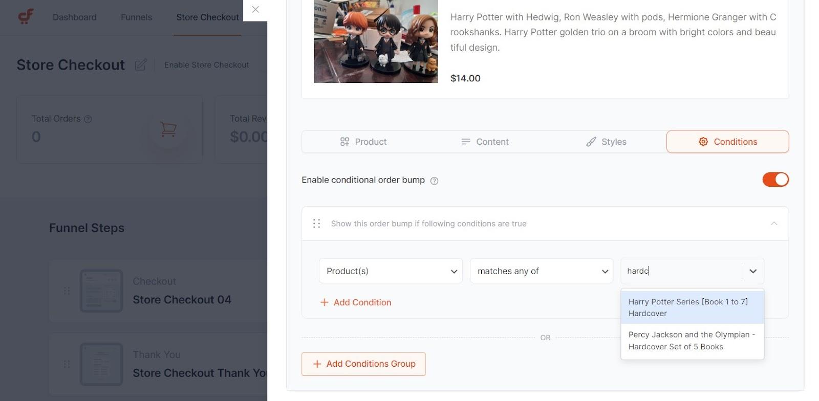Click the Harry Potter figurines product thumbnail
819x401 pixels.
pos(376,41)
